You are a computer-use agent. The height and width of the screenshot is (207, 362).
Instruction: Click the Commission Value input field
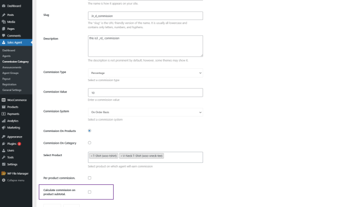146,92
